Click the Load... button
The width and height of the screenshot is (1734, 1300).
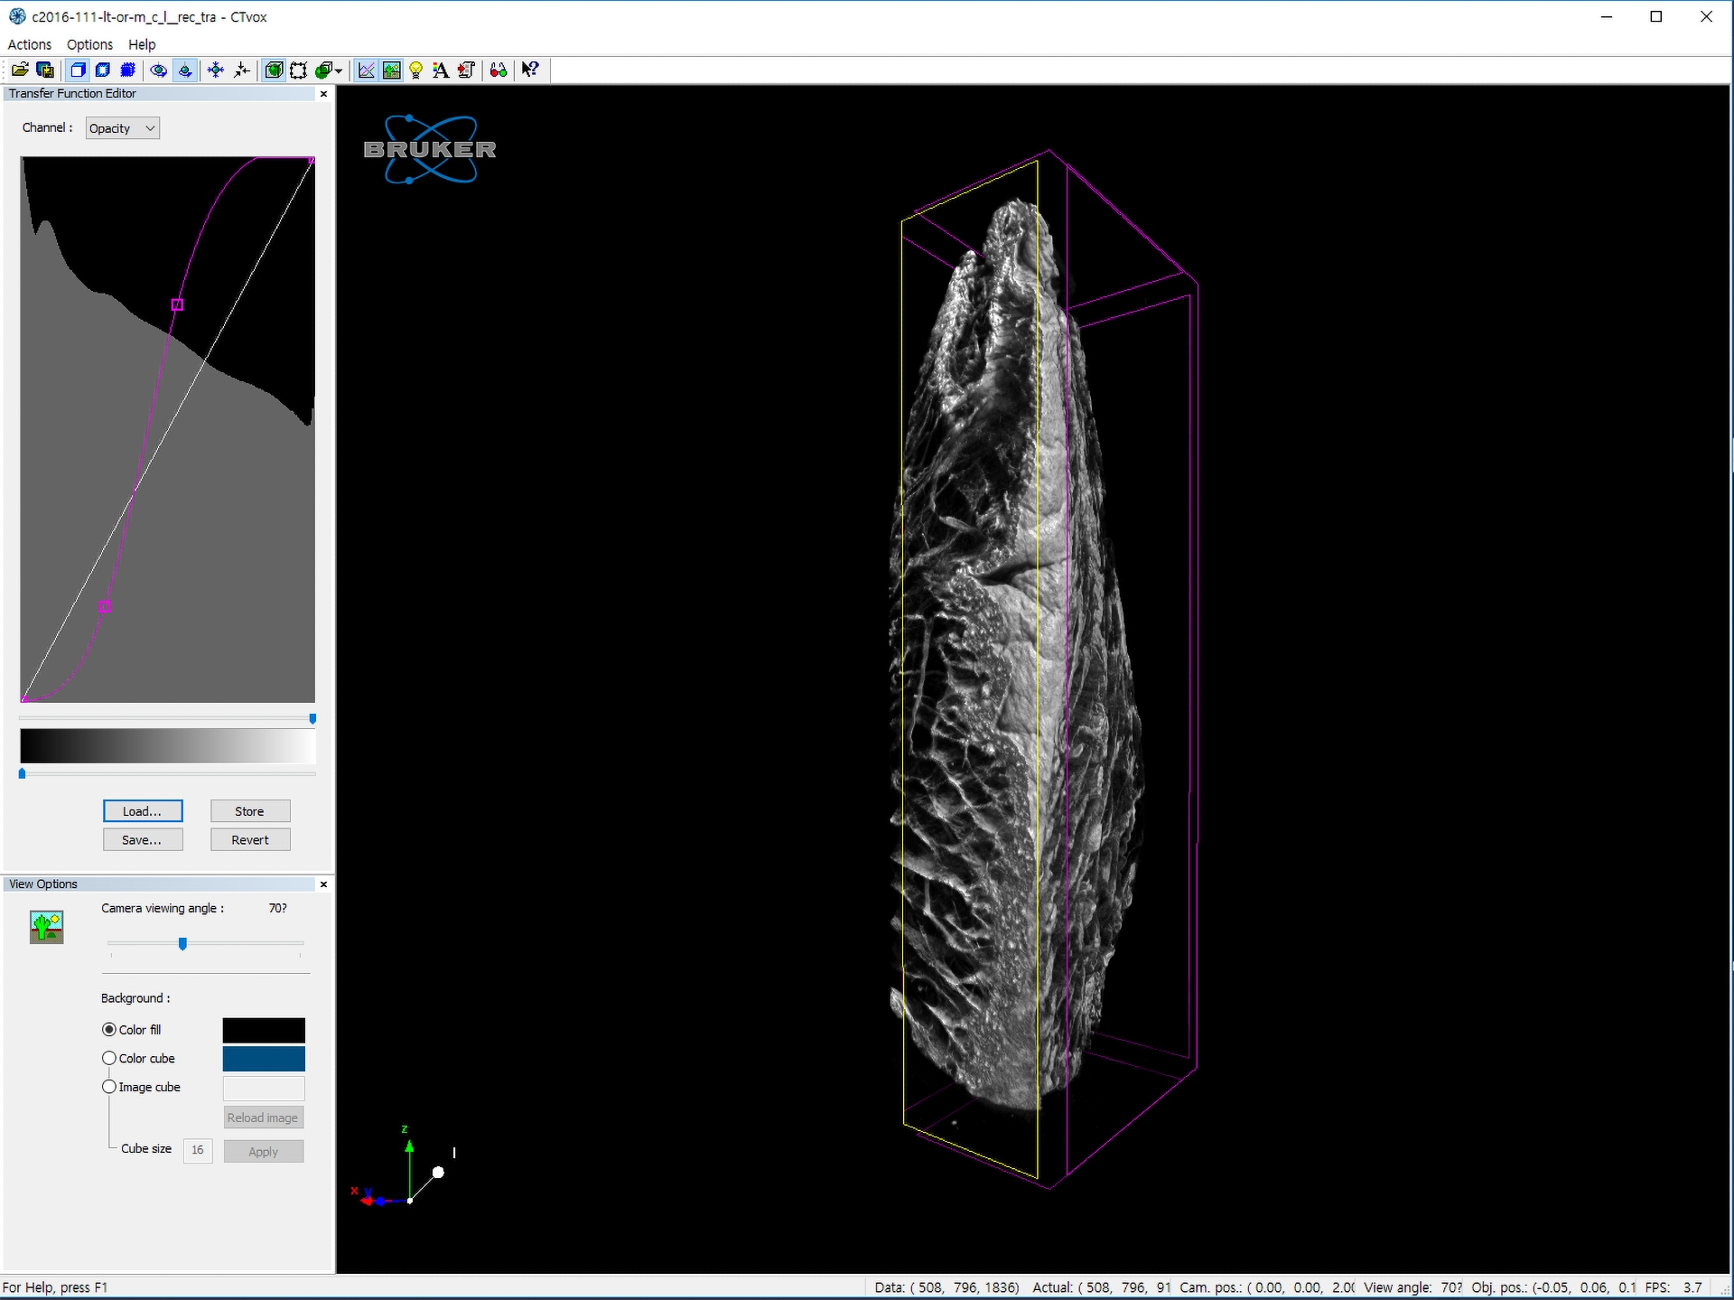tap(143, 811)
